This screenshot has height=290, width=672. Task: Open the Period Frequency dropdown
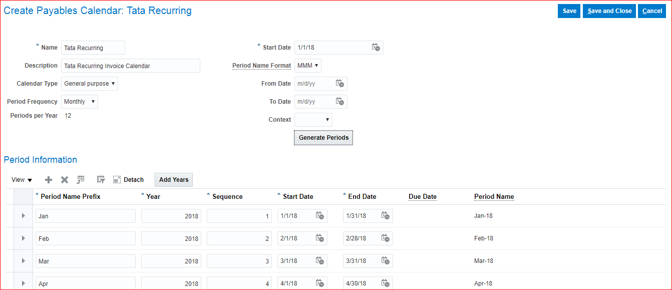coord(80,102)
